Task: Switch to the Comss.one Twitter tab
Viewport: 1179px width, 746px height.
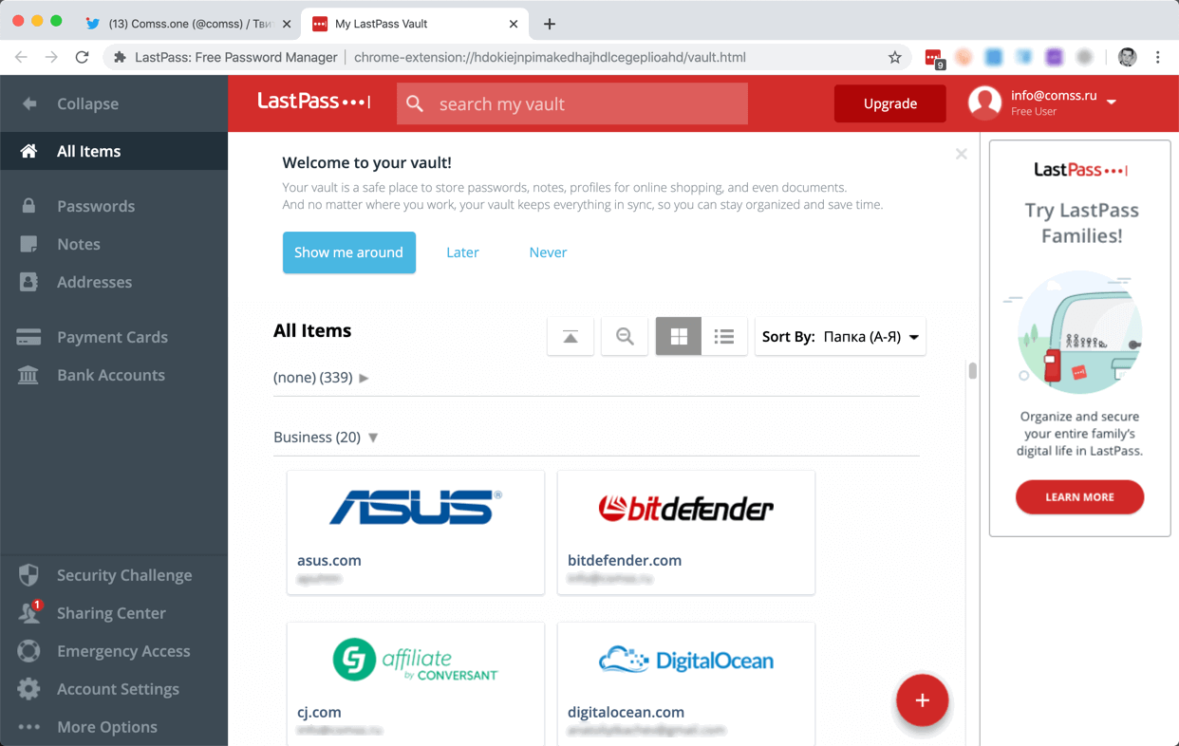Action: coord(188,24)
